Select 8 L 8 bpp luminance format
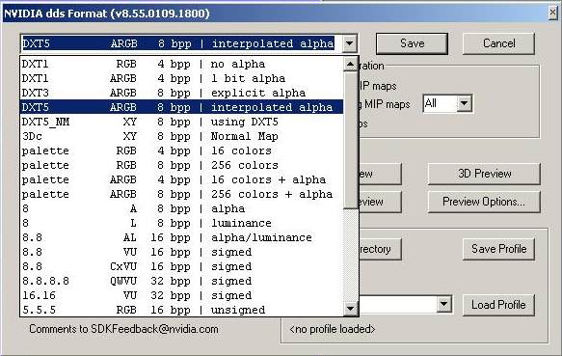 click(182, 223)
